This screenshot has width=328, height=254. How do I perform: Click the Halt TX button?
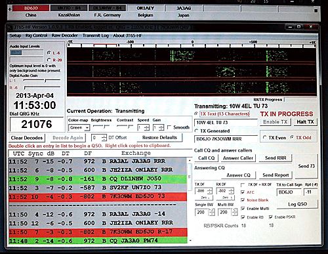pos(305,122)
